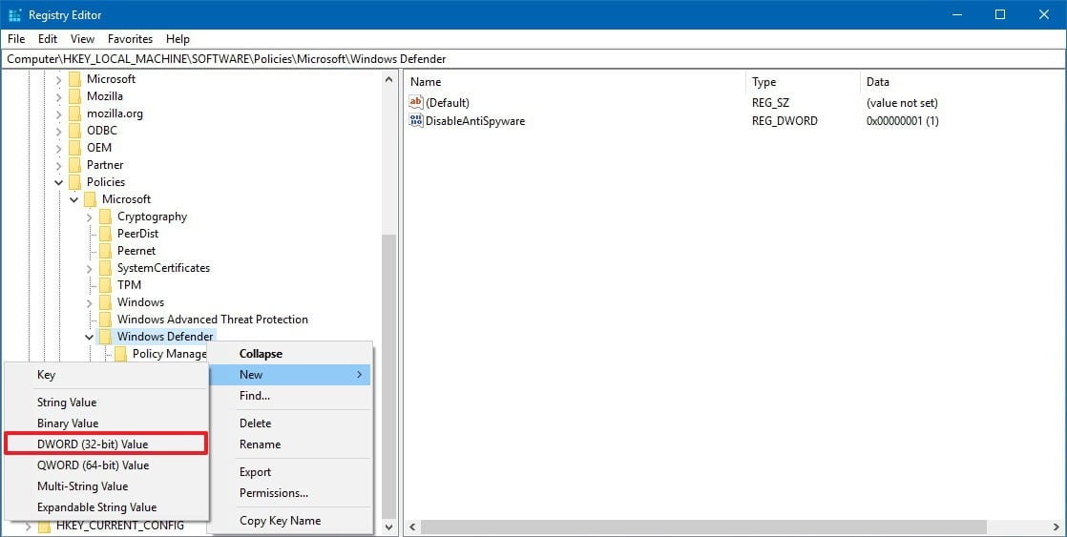Expand the Mozilla key

(58, 96)
